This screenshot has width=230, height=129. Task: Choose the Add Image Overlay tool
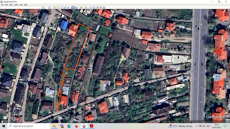(65, 7)
